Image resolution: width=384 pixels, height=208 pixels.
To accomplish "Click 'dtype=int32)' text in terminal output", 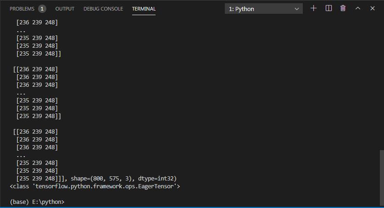I will click(x=157, y=179).
